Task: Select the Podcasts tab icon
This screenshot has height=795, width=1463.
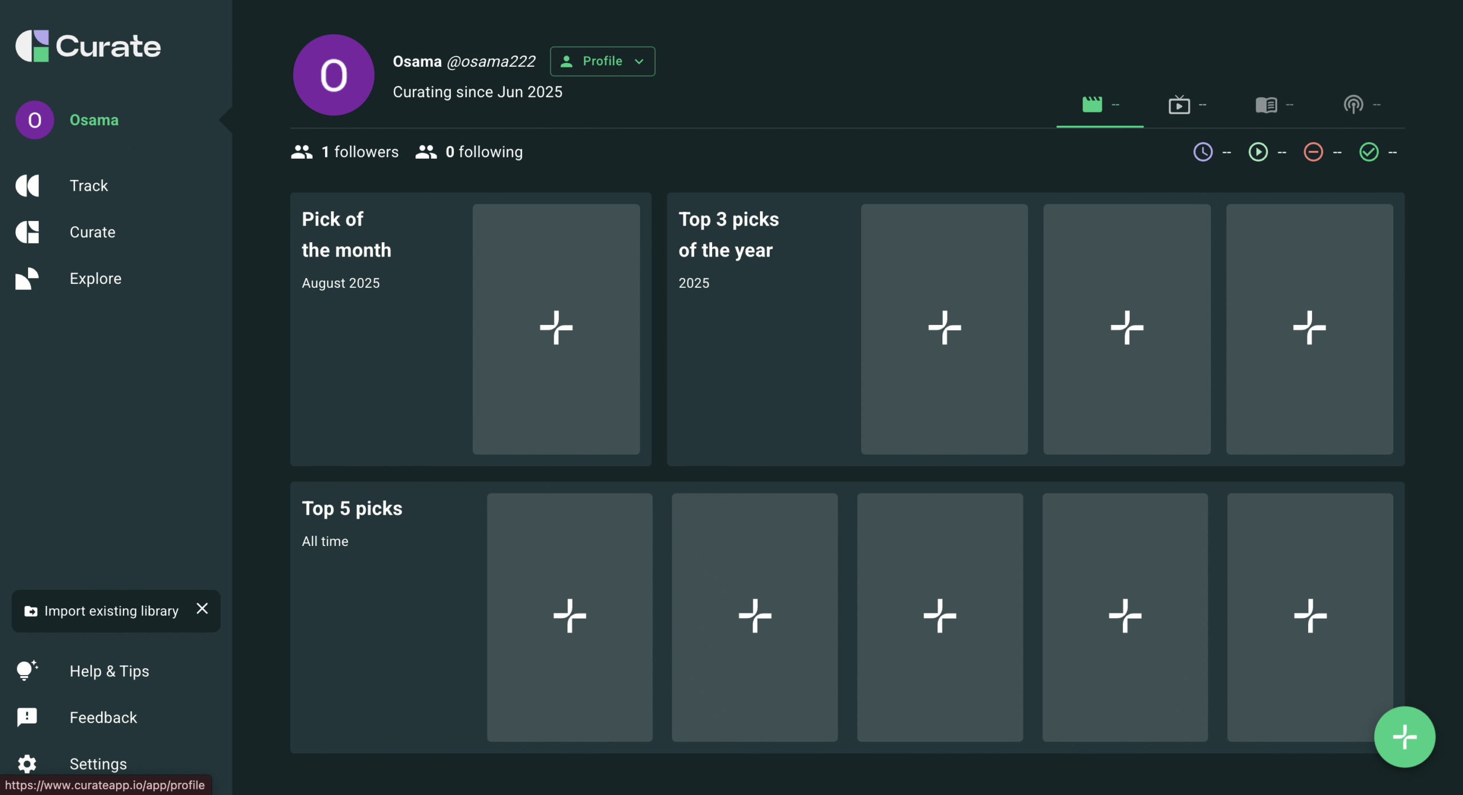Action: (x=1353, y=105)
